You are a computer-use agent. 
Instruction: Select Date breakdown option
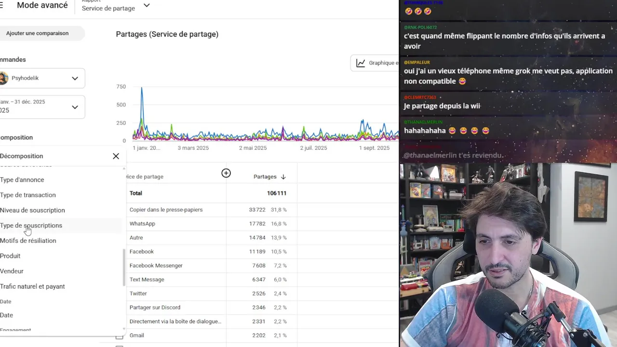(7, 315)
